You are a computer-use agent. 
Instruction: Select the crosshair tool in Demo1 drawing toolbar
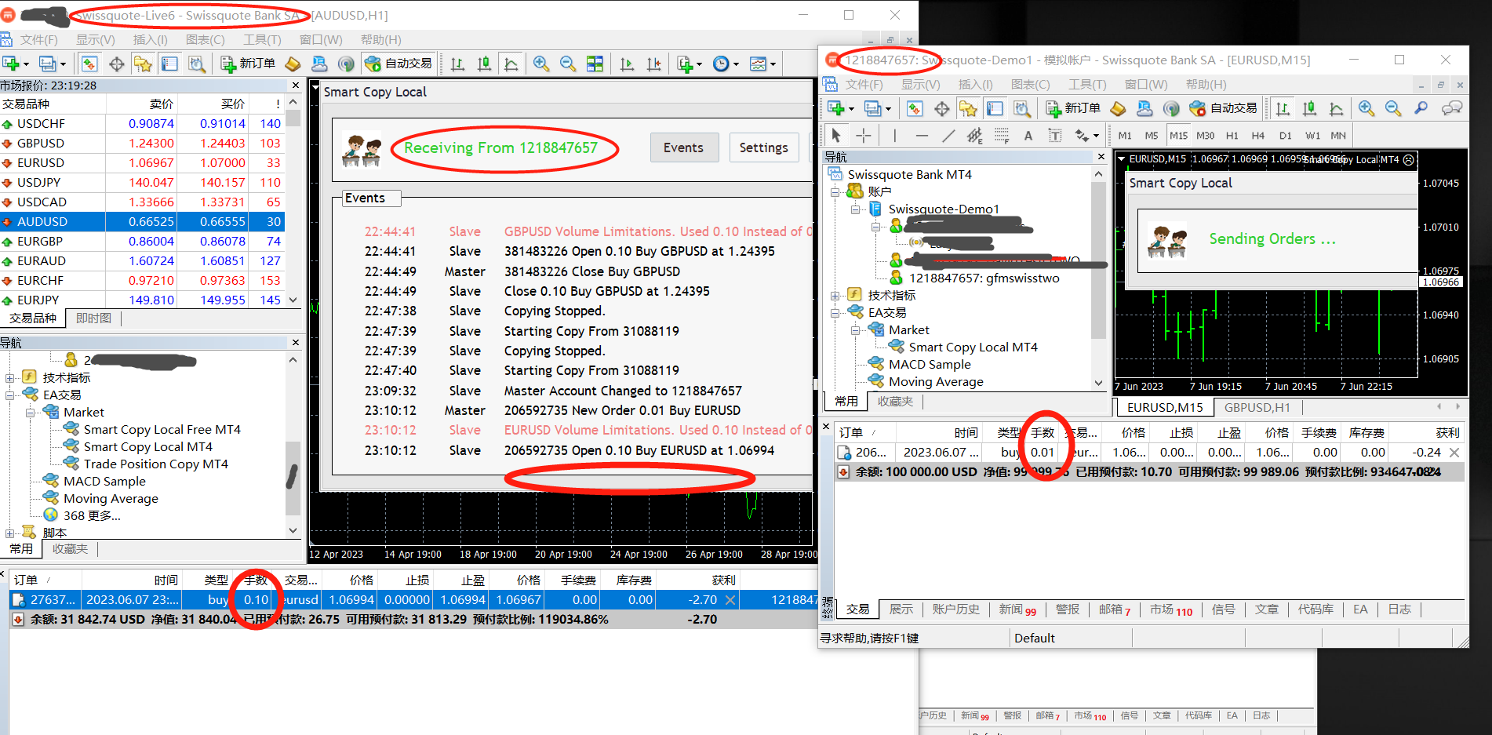pyautogui.click(x=864, y=136)
